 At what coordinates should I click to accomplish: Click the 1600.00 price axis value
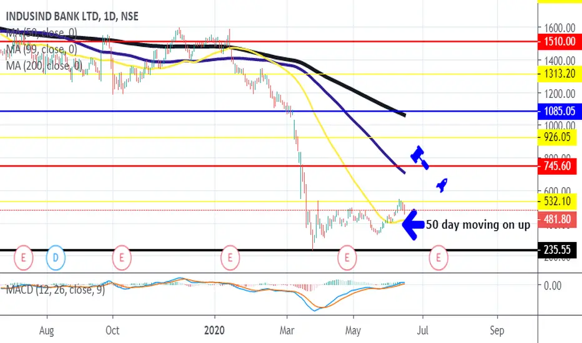tap(560, 28)
